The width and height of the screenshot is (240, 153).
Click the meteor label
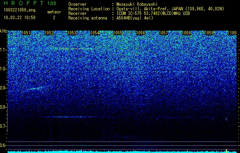(x=54, y=12)
